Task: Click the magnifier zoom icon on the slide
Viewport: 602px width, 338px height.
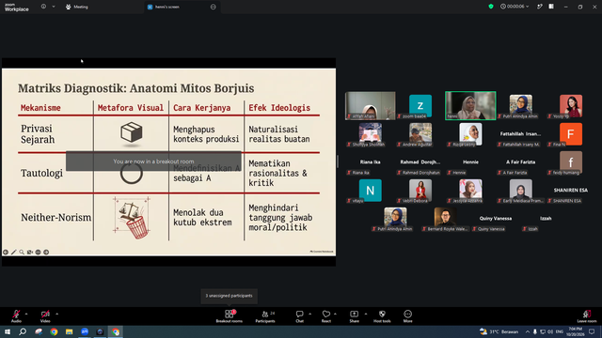Action: coord(22,253)
